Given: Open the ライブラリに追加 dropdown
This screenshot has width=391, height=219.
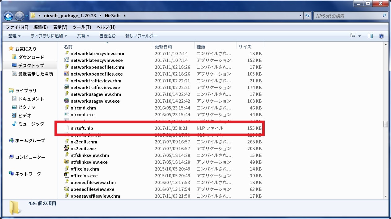Looking at the screenshot, I should coord(49,36).
